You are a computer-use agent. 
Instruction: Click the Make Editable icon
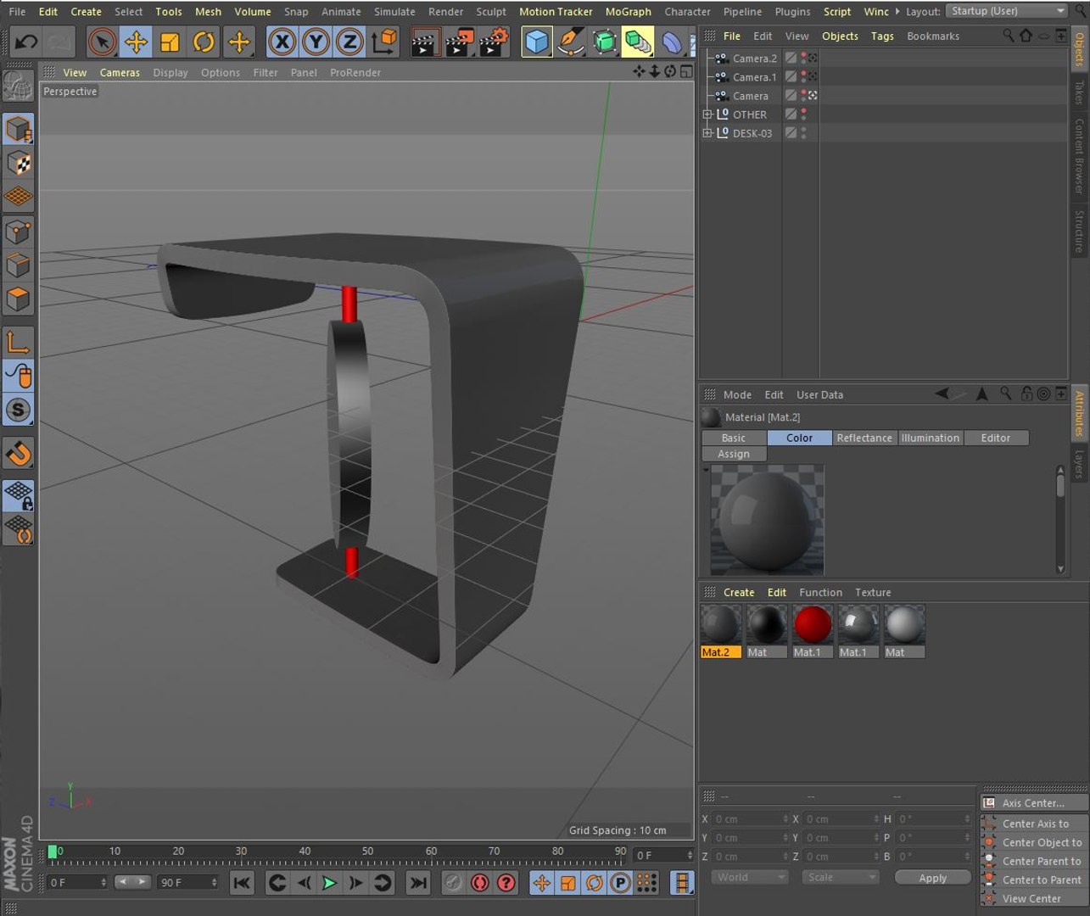pyautogui.click(x=18, y=87)
